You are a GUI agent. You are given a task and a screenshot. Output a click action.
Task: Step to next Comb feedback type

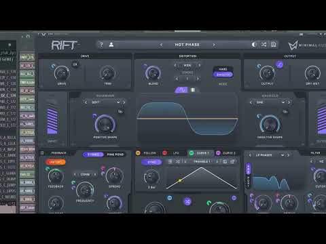[95, 175]
